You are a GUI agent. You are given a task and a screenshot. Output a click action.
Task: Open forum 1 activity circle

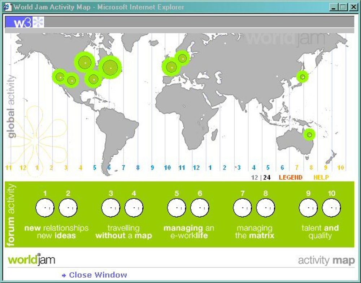pyautogui.click(x=45, y=208)
